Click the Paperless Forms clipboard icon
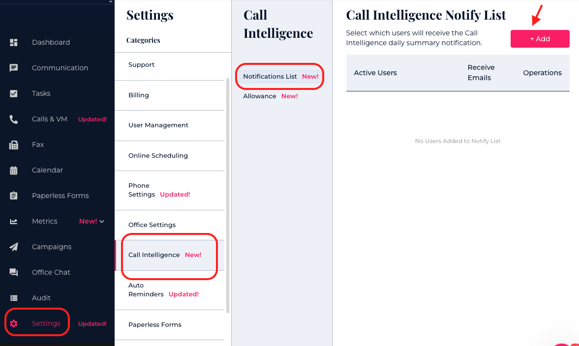 point(14,196)
